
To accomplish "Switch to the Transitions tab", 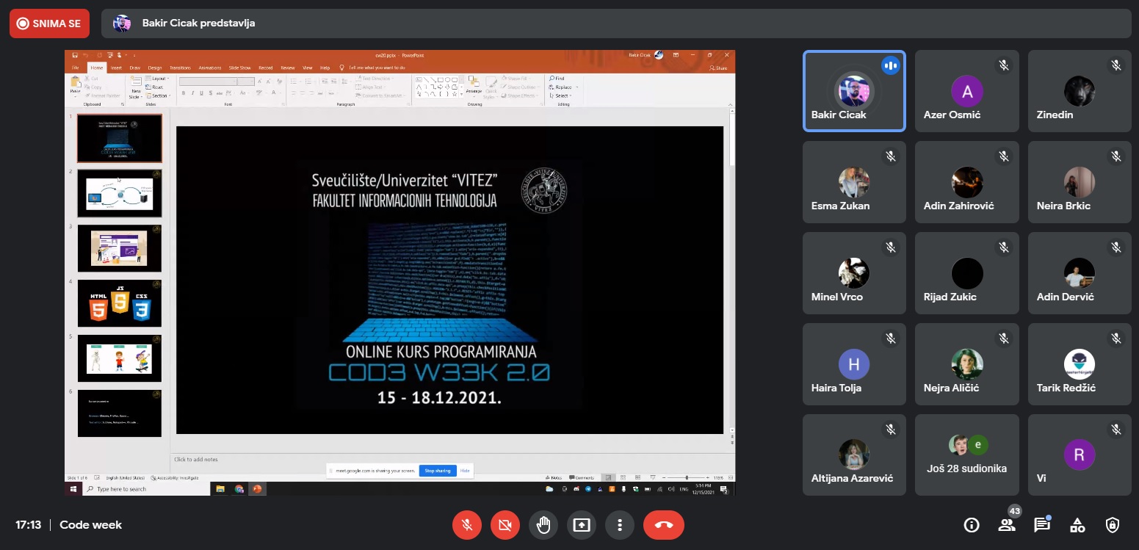I will pyautogui.click(x=180, y=68).
